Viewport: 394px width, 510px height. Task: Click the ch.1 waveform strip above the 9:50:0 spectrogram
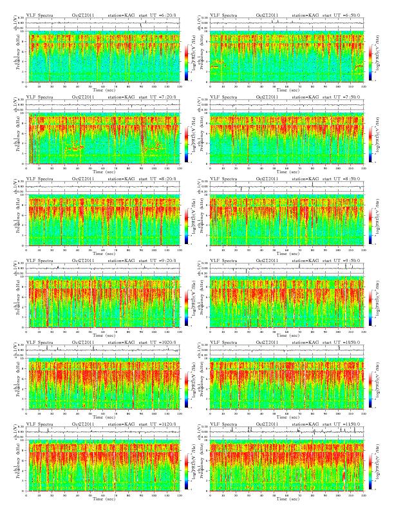[286, 269]
